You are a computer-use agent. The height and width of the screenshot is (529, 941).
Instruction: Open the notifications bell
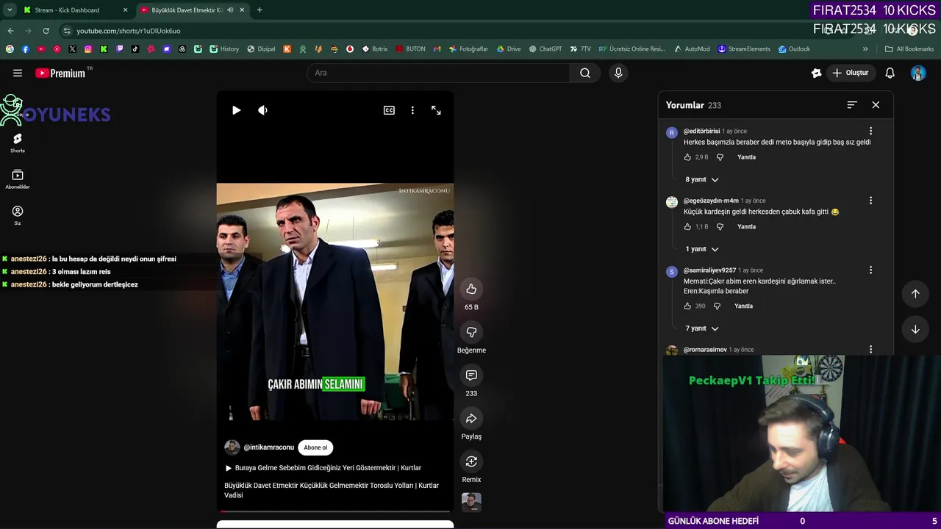pyautogui.click(x=890, y=73)
